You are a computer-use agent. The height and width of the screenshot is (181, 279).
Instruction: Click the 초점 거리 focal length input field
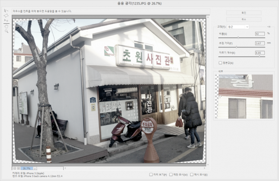[259, 43]
